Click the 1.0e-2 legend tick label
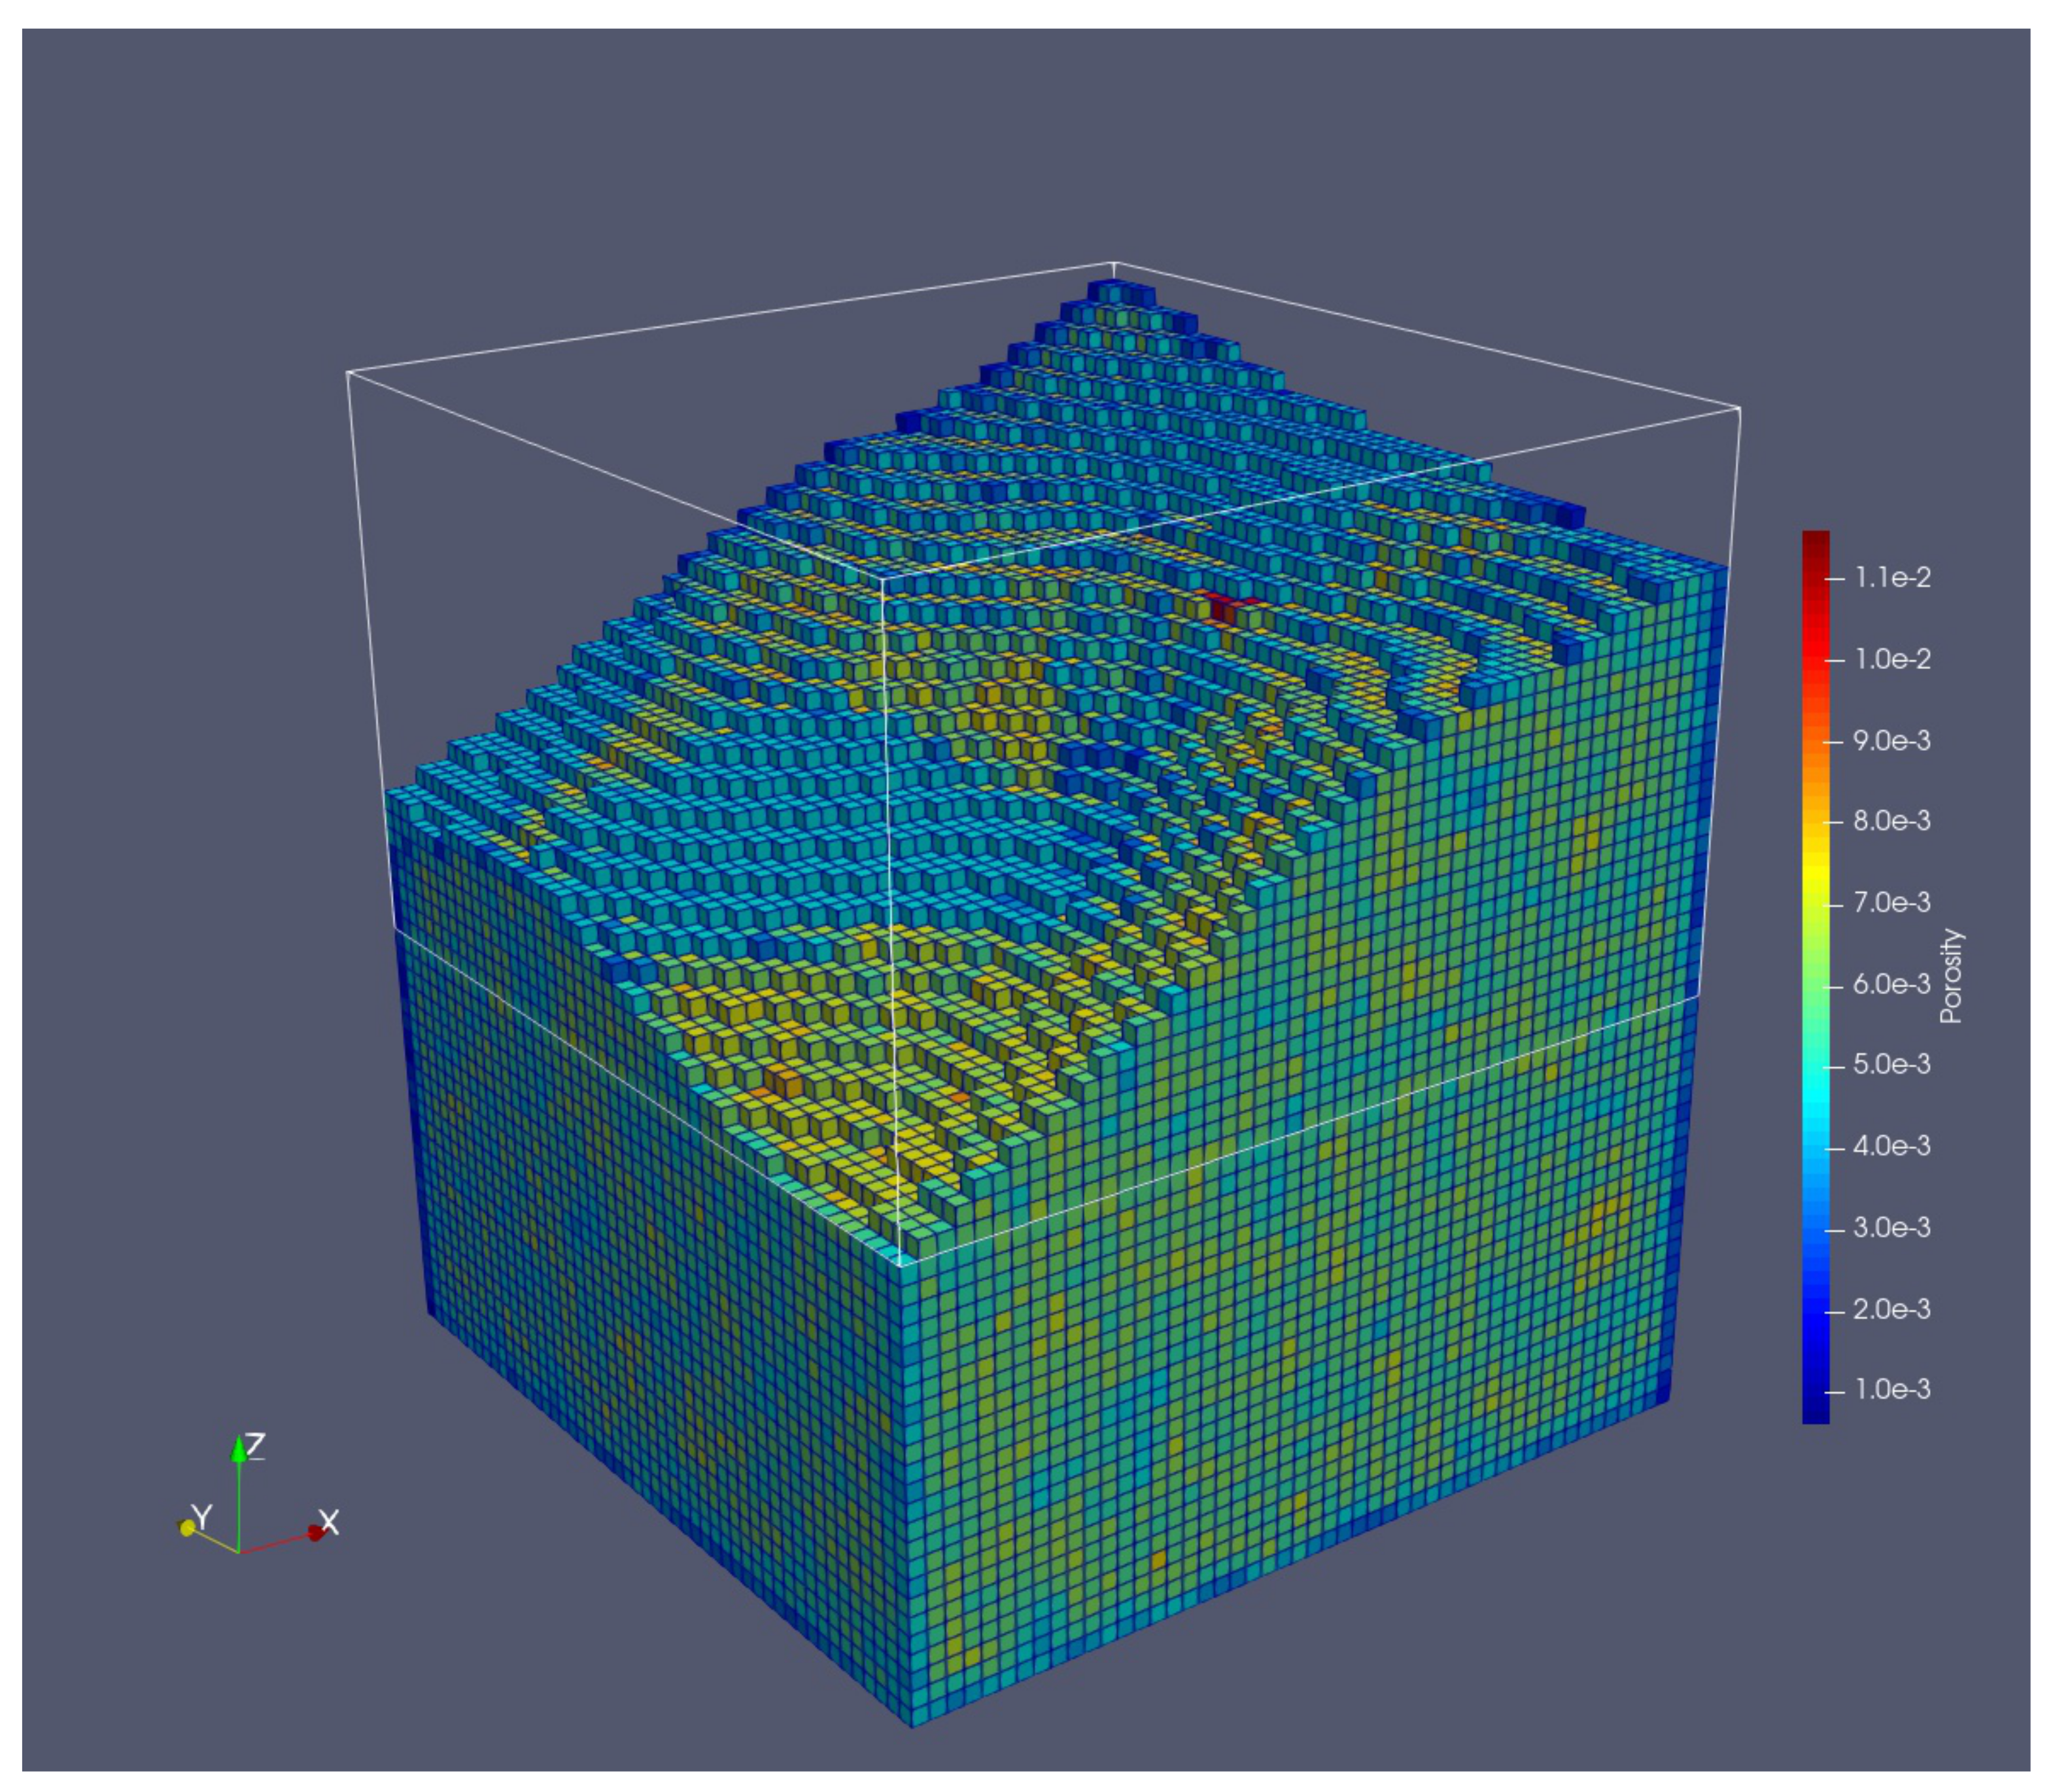Screen dimensions: 2051x1792 [x=1892, y=659]
